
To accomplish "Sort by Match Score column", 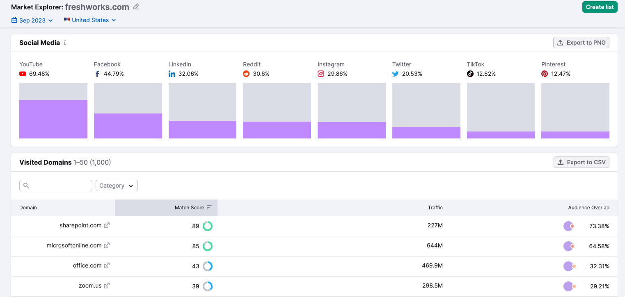I will tap(166, 208).
